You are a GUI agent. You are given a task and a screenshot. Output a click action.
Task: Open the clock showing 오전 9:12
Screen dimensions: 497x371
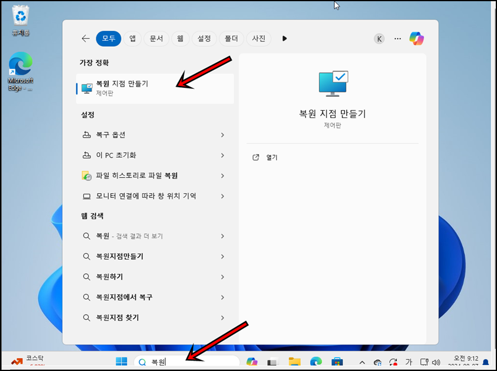(x=463, y=362)
